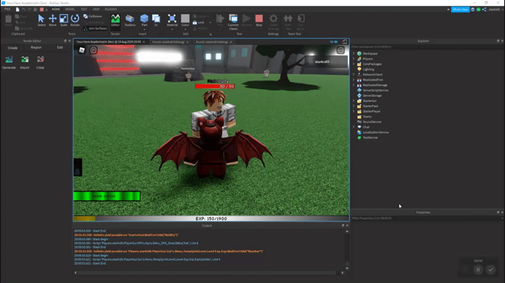
Task: Click the share icon near the username
Action: [x=484, y=9]
